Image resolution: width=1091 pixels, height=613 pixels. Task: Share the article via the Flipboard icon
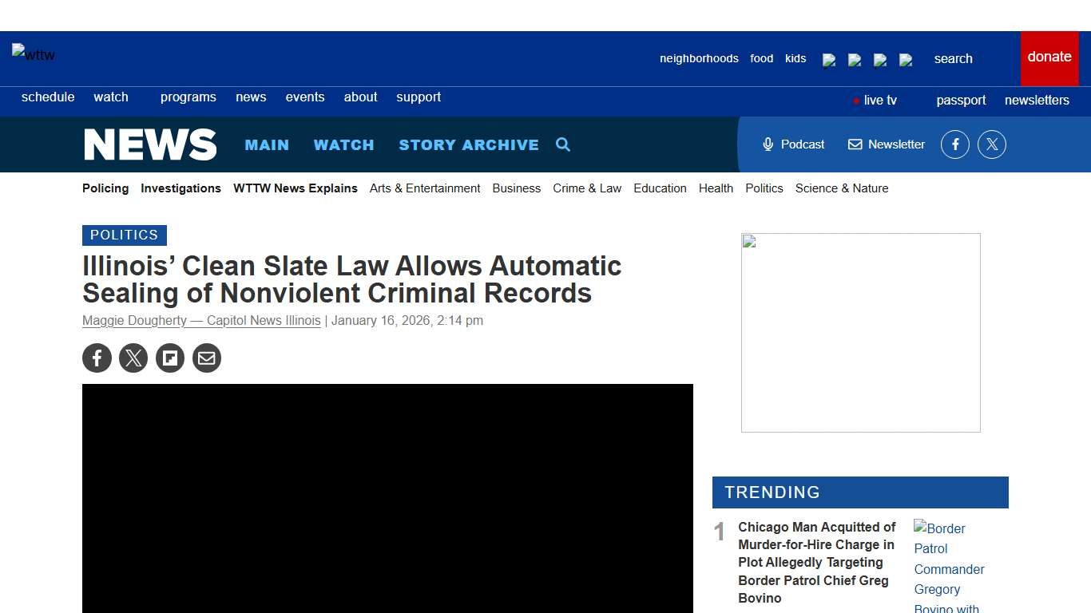coord(170,358)
